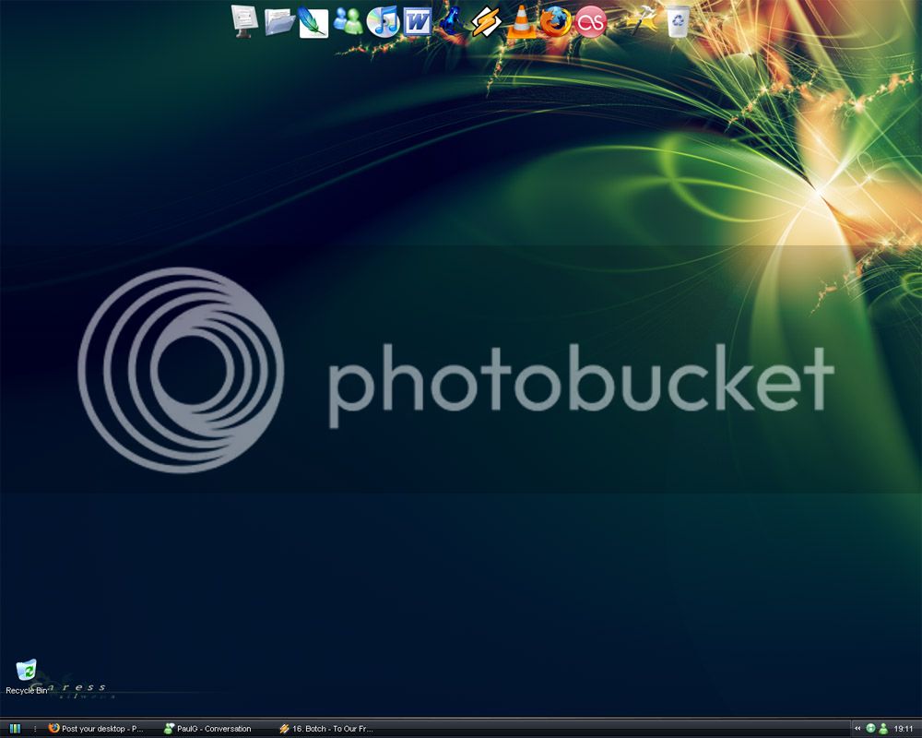The width and height of the screenshot is (922, 738).
Task: Launch Photoshop via the blue feather icon
Action: coord(313,22)
